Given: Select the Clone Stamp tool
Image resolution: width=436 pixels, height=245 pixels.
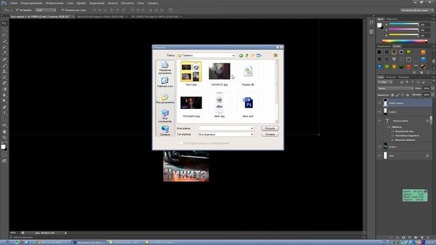Looking at the screenshot, I should 4,71.
